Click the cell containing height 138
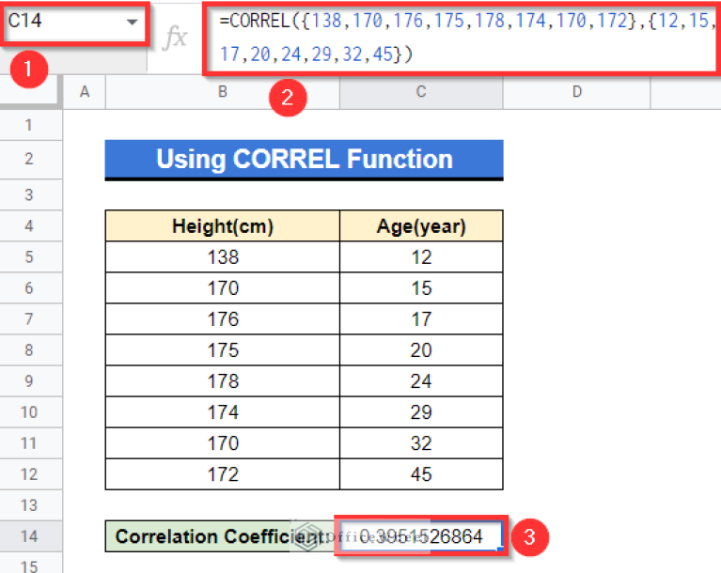Image resolution: width=721 pixels, height=573 pixels. [x=222, y=257]
